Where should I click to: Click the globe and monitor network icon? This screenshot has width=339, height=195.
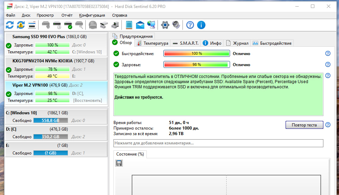point(151,25)
